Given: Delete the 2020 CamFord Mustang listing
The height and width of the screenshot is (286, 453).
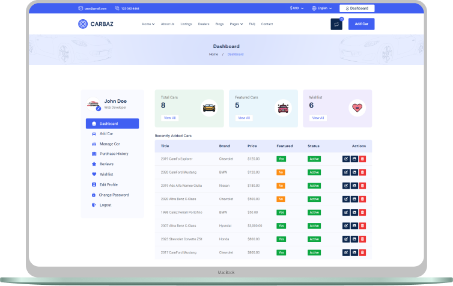Looking at the screenshot, I should point(362,172).
